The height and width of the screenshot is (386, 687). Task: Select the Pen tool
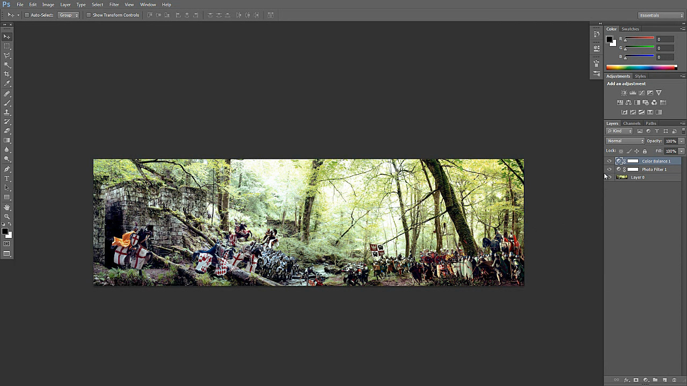click(x=7, y=169)
